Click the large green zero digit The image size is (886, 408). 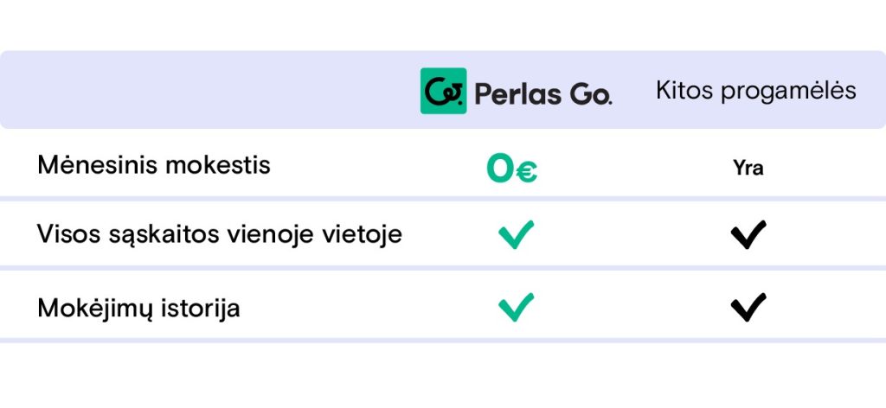501,169
